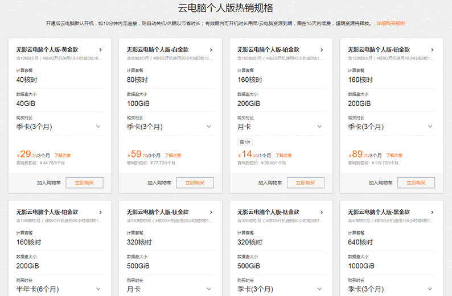452x296 pixels.
Task: Click the arrow on the 钛金款 月卡 card title
Action: pos(211,212)
